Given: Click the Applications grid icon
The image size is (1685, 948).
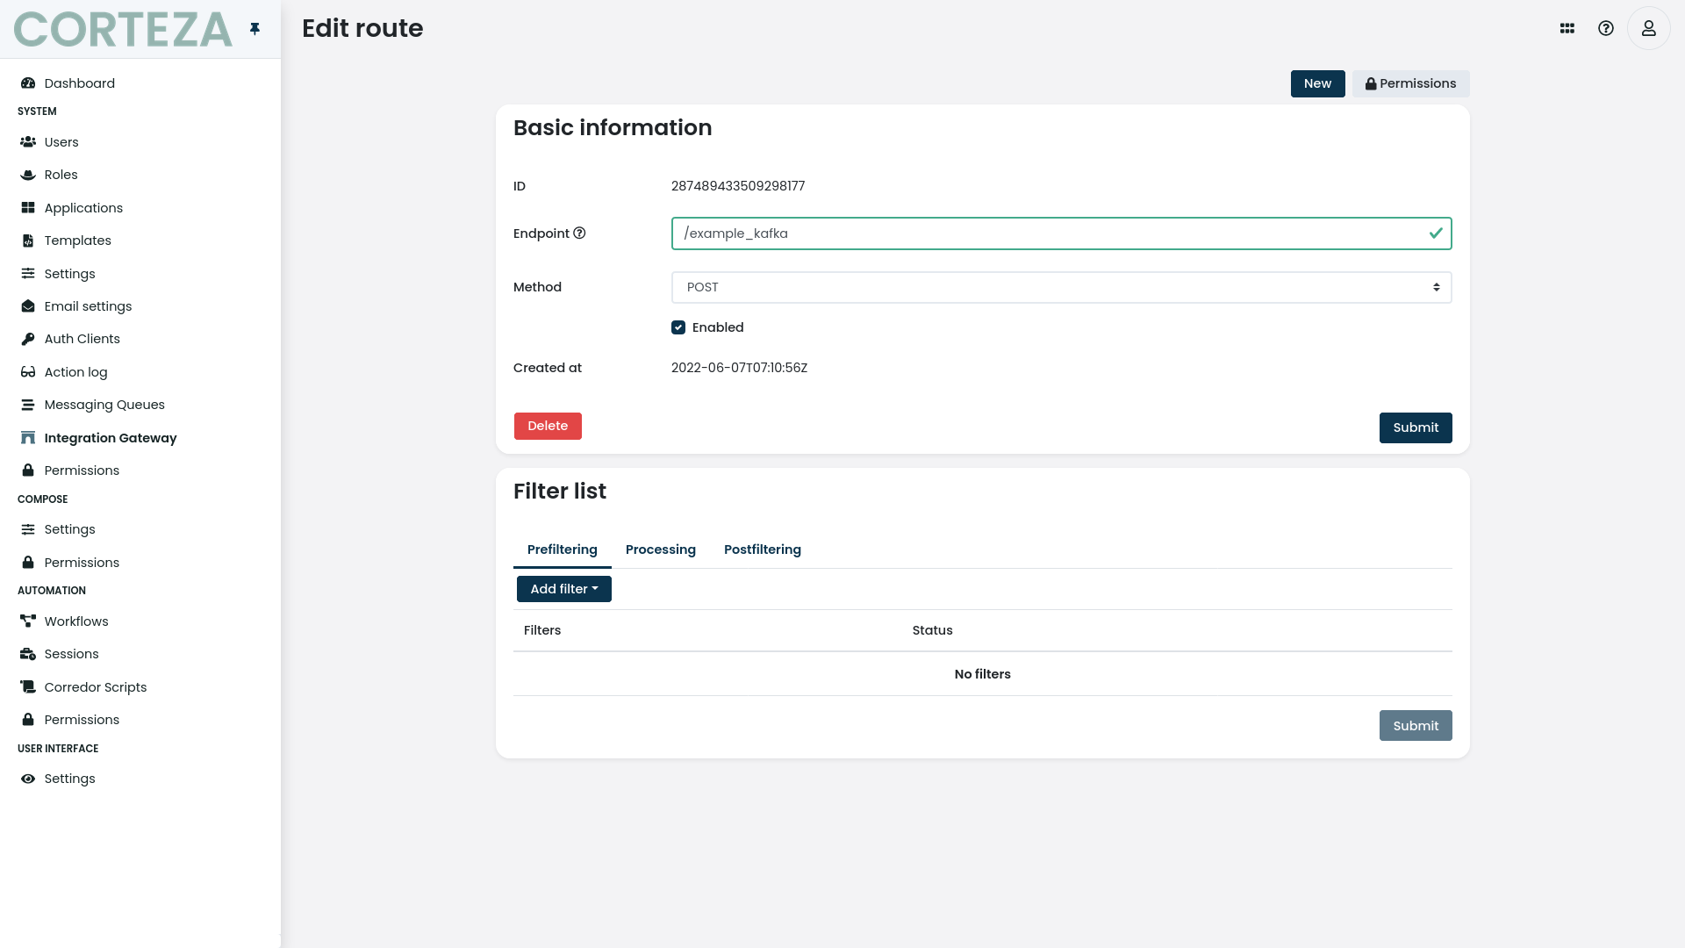Looking at the screenshot, I should click(28, 208).
